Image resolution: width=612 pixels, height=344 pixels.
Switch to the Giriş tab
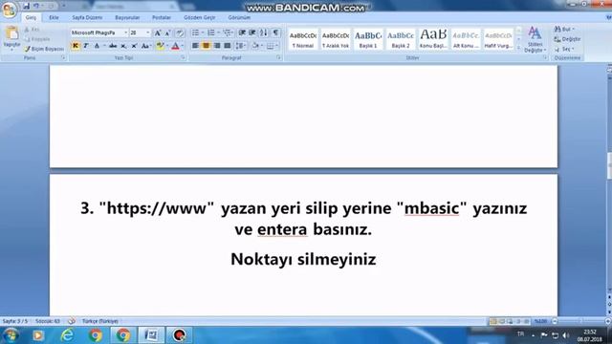click(31, 17)
